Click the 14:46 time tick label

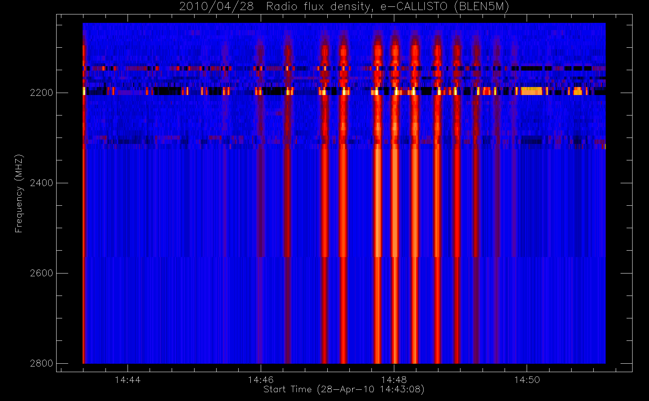[261, 380]
